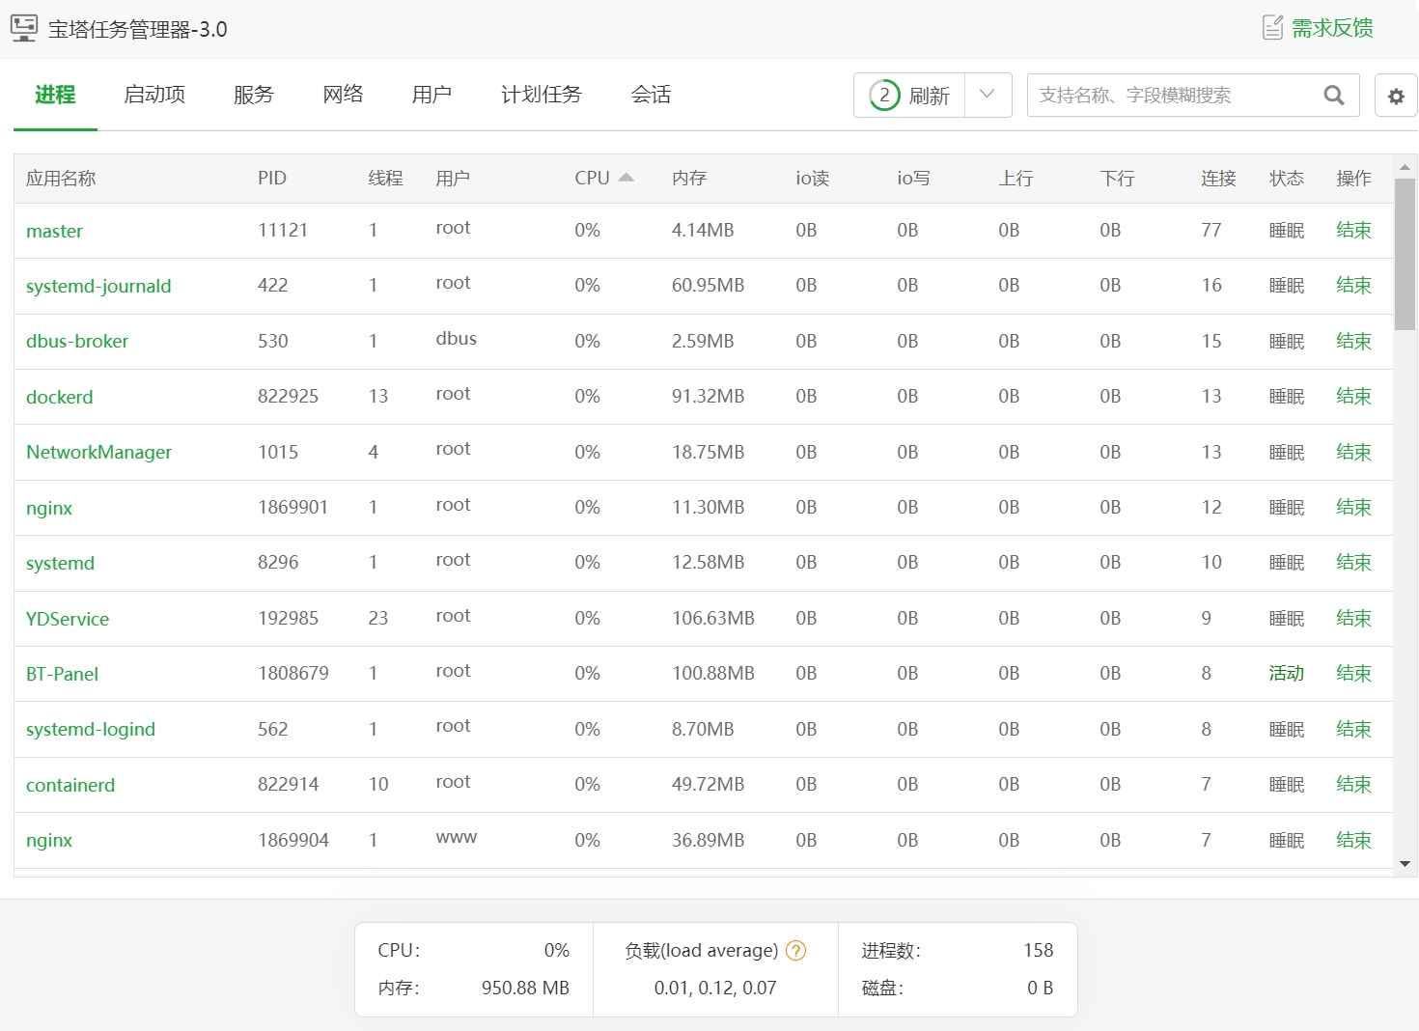The width and height of the screenshot is (1419, 1031).
Task: Click the scrollbar down arrow
Action: click(x=1405, y=864)
